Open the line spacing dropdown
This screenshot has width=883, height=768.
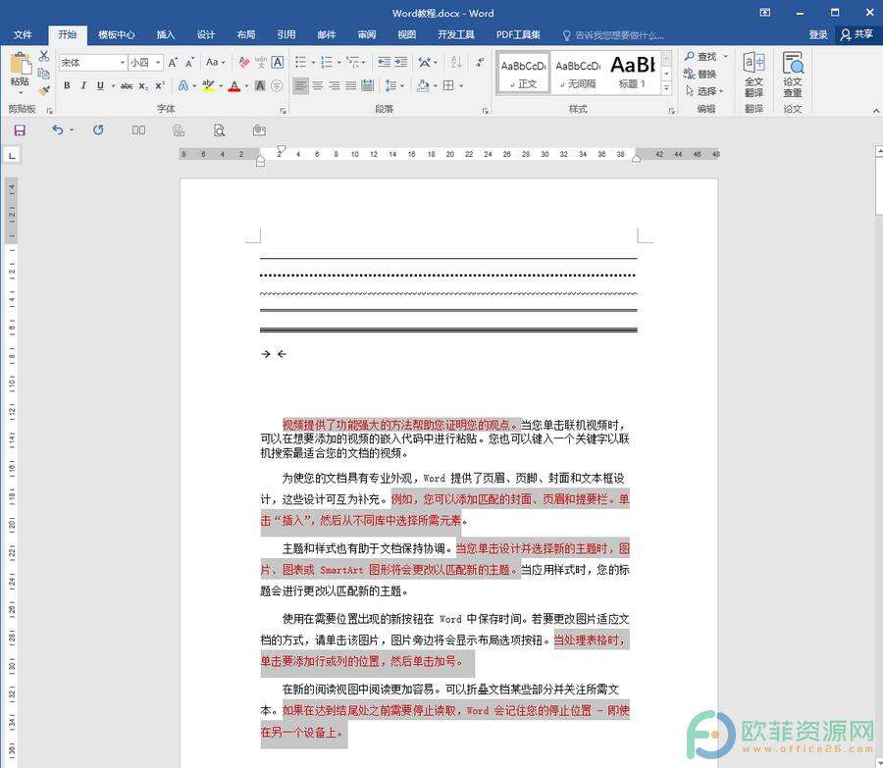point(394,85)
